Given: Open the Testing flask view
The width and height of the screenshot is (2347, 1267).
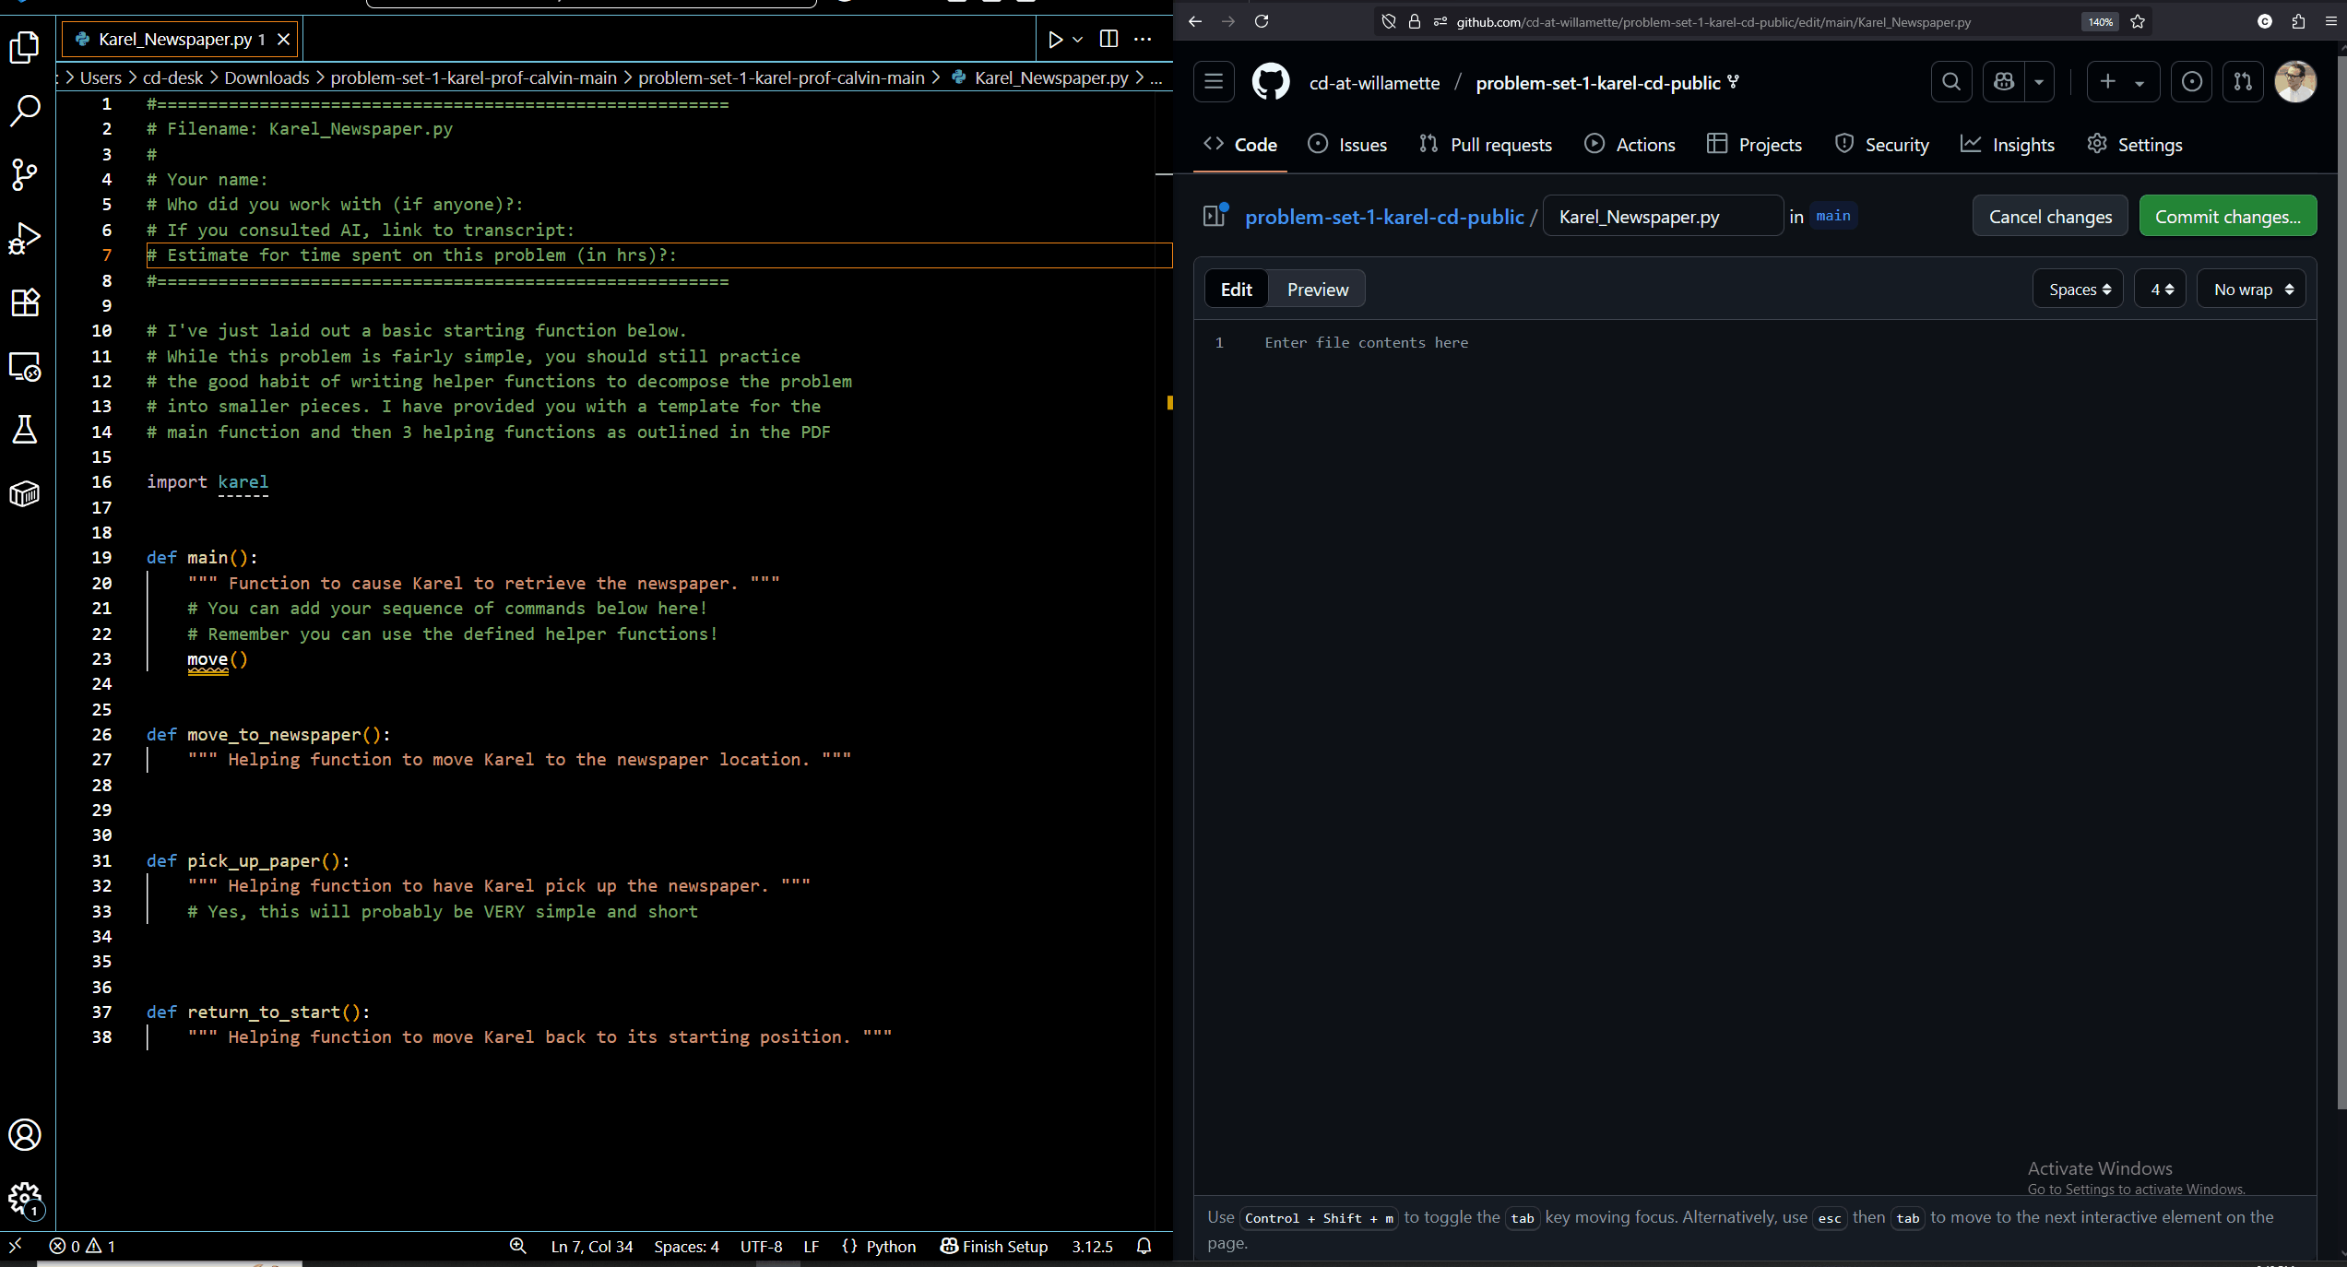Looking at the screenshot, I should pyautogui.click(x=25, y=430).
